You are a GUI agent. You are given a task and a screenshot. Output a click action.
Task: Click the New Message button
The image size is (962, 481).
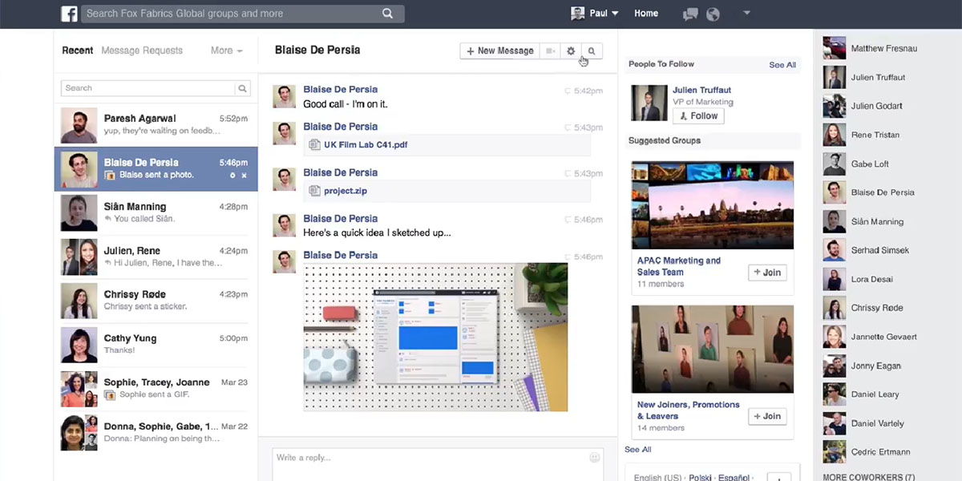[499, 51]
